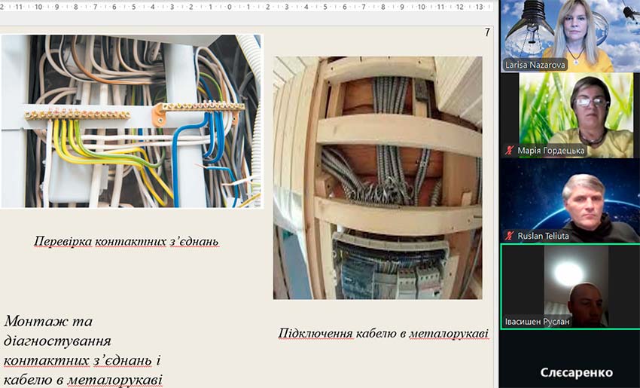
Task: Click Марія Гордецька's muted microphone icon
Action: pos(510,151)
